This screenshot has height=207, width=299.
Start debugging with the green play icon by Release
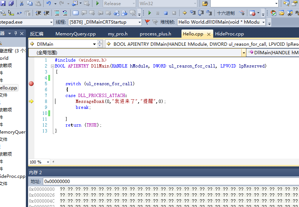(98, 3)
